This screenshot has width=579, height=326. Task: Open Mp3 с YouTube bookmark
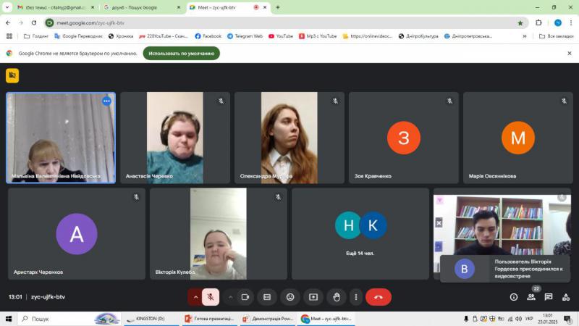click(318, 36)
